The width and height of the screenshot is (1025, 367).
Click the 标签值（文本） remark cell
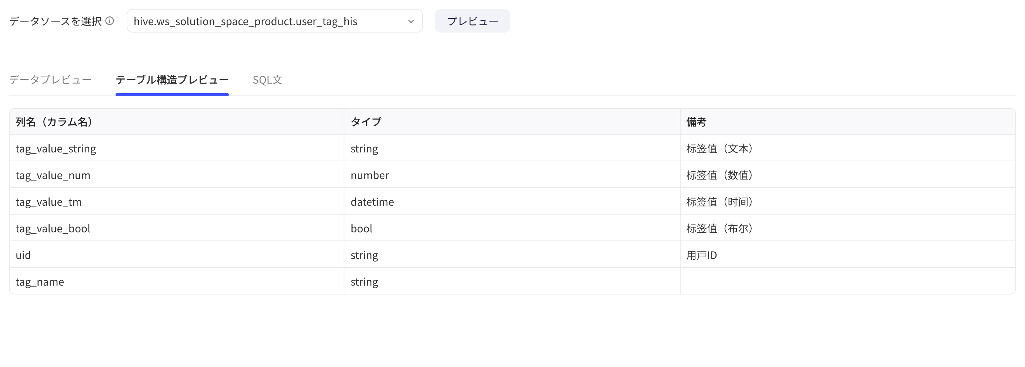[848, 148]
